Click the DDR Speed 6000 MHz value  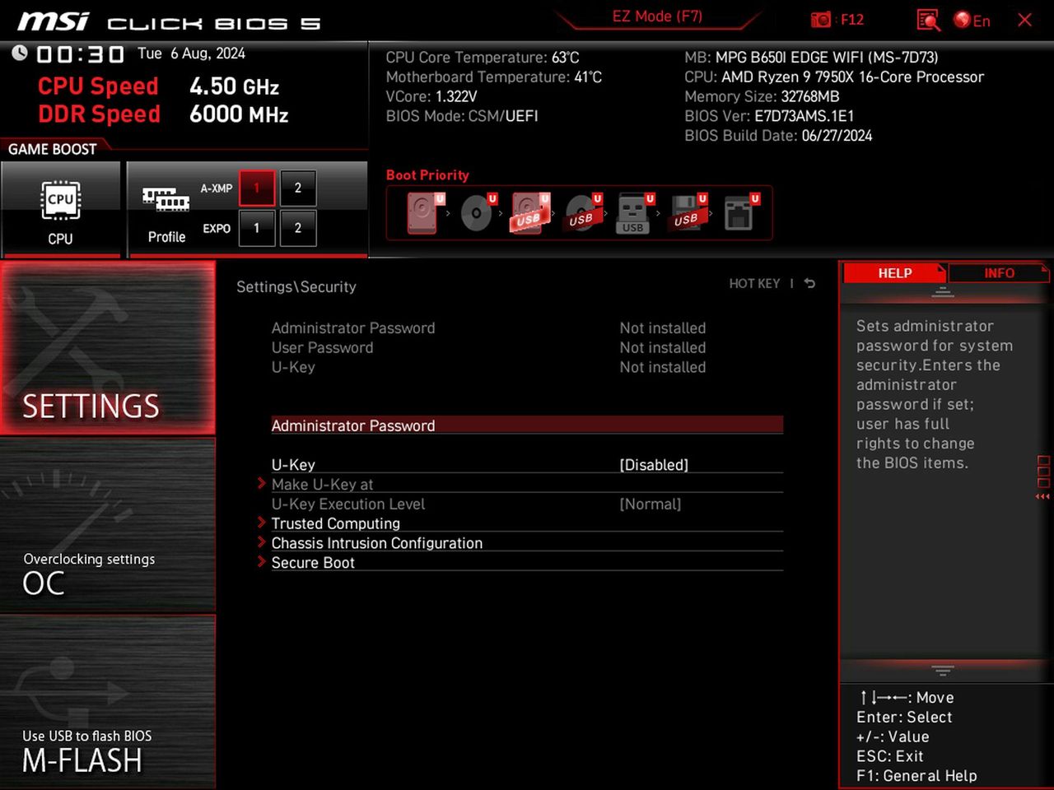click(x=239, y=114)
